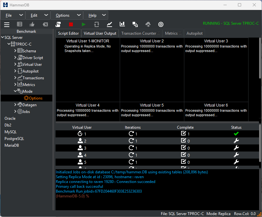262x217 pixels.
Task: Open the File menu
Action: (x=13, y=15)
